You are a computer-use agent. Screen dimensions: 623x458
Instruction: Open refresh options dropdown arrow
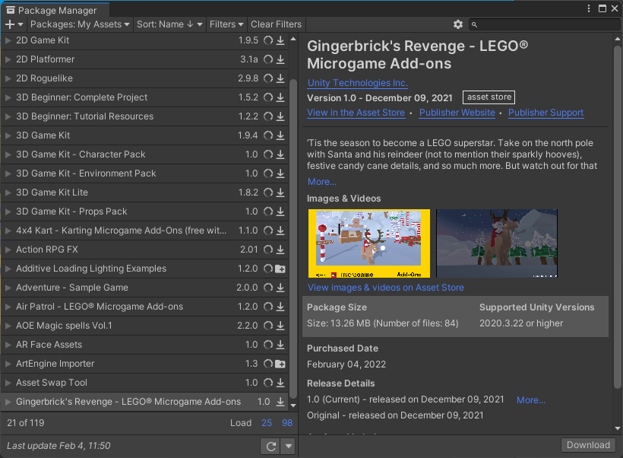[289, 446]
